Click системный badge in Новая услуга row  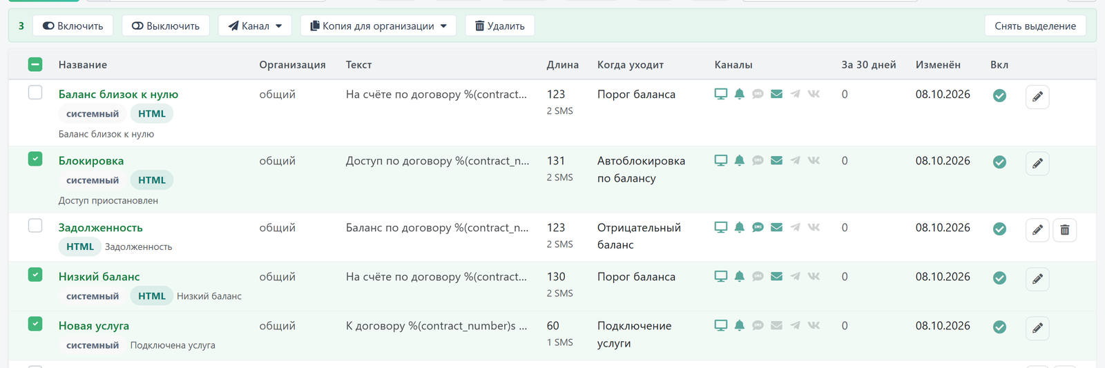(x=93, y=345)
